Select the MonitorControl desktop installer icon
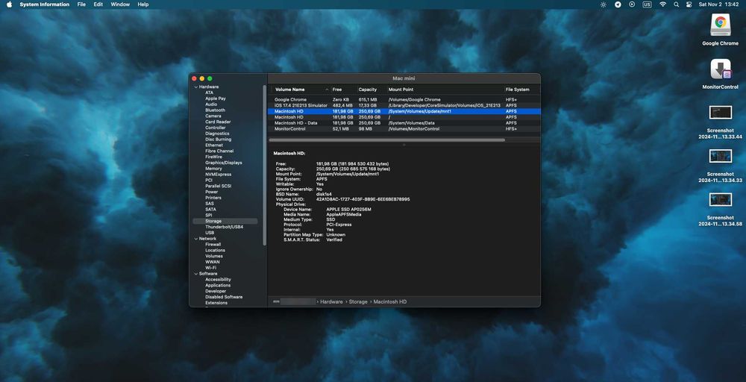Viewport: 746px width, 382px height. pos(721,69)
